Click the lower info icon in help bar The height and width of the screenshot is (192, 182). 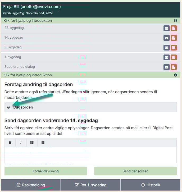tap(175, 75)
